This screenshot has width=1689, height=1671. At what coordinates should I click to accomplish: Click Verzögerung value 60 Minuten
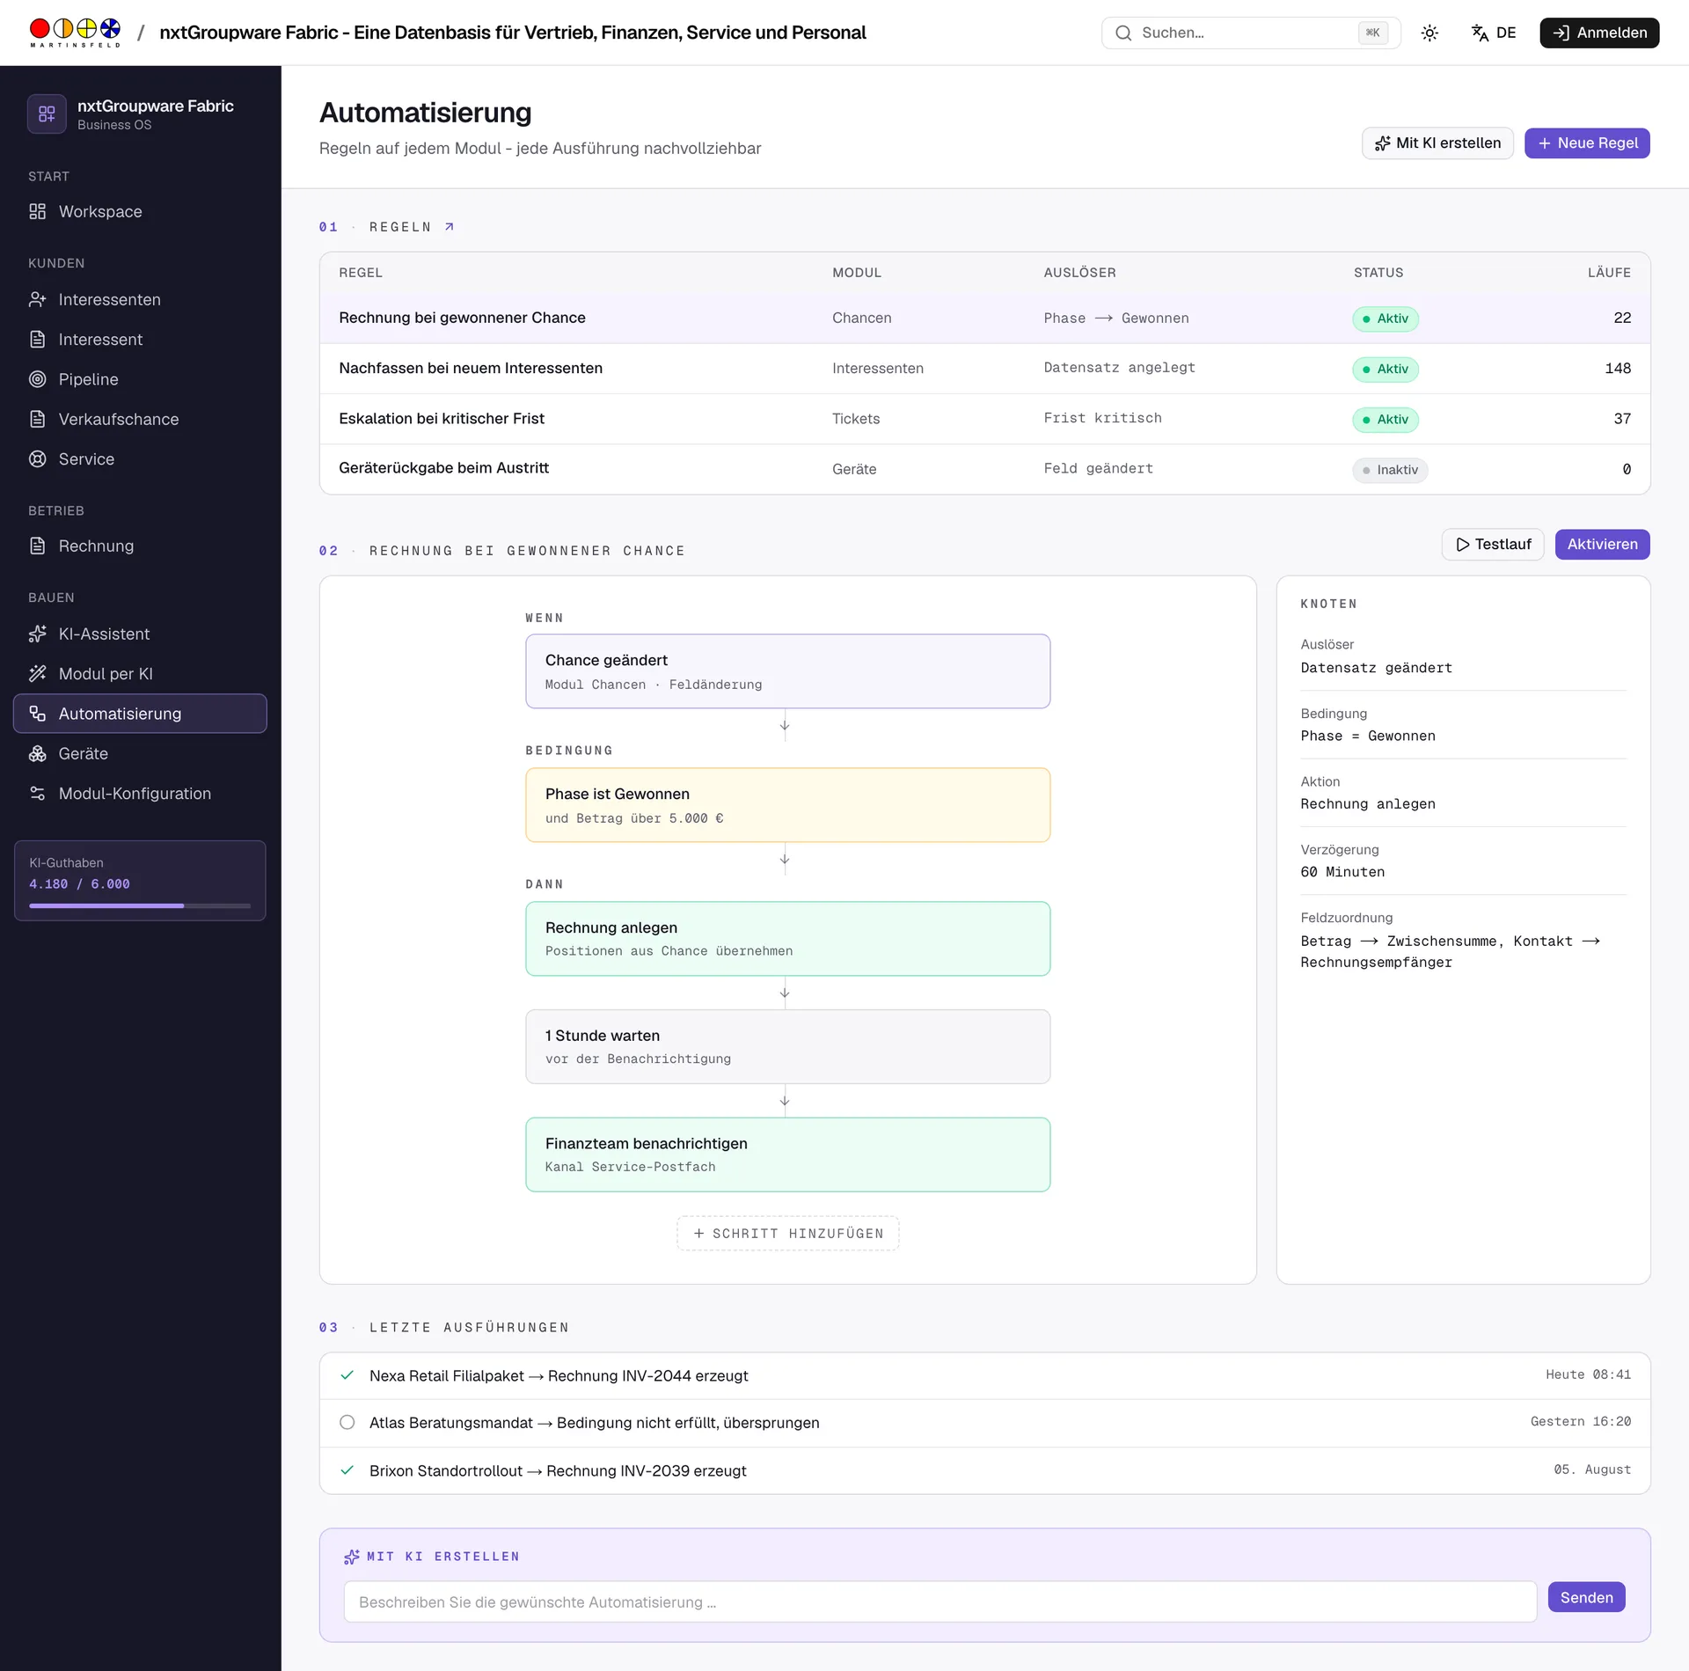pos(1342,872)
